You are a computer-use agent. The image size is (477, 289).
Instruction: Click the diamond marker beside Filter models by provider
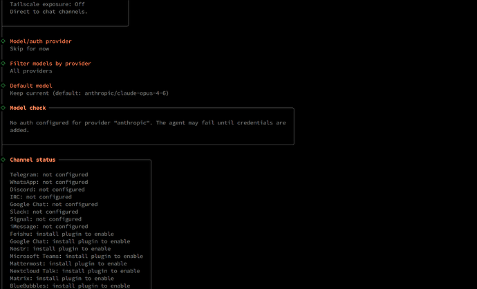pos(3,64)
